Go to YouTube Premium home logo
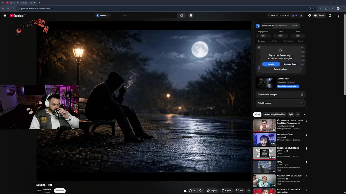The width and height of the screenshot is (346, 194). pos(17,16)
